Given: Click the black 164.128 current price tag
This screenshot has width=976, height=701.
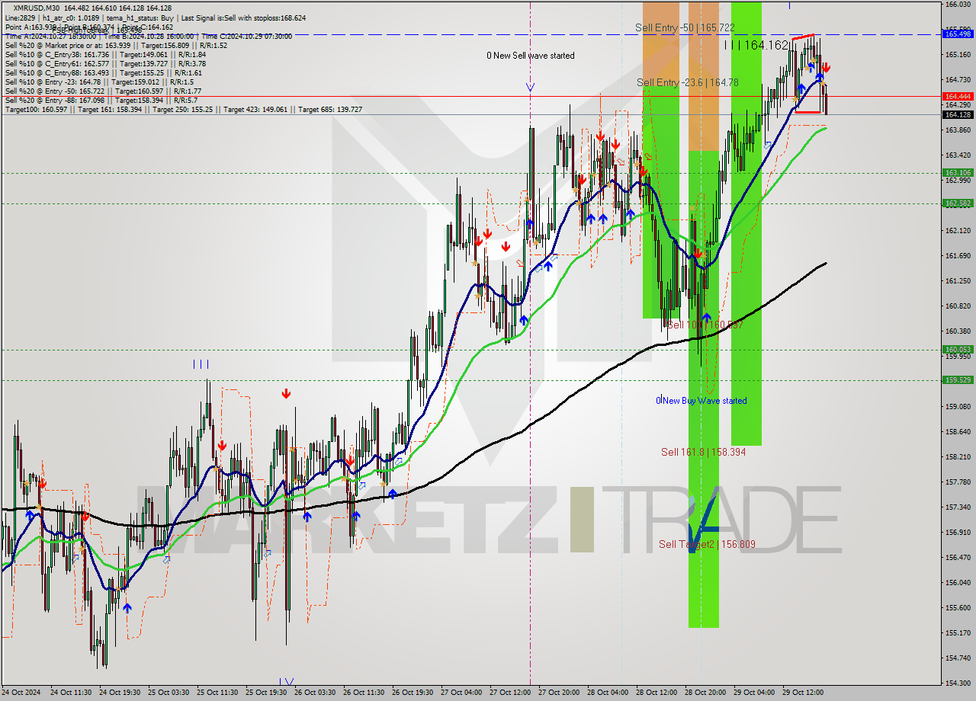Looking at the screenshot, I should point(958,114).
